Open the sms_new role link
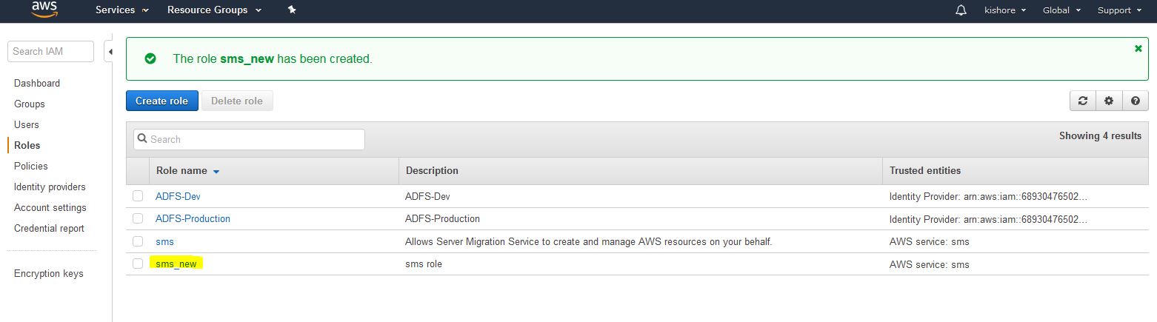This screenshot has height=322, width=1157. click(176, 264)
